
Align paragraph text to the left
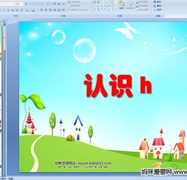click(42, 10)
